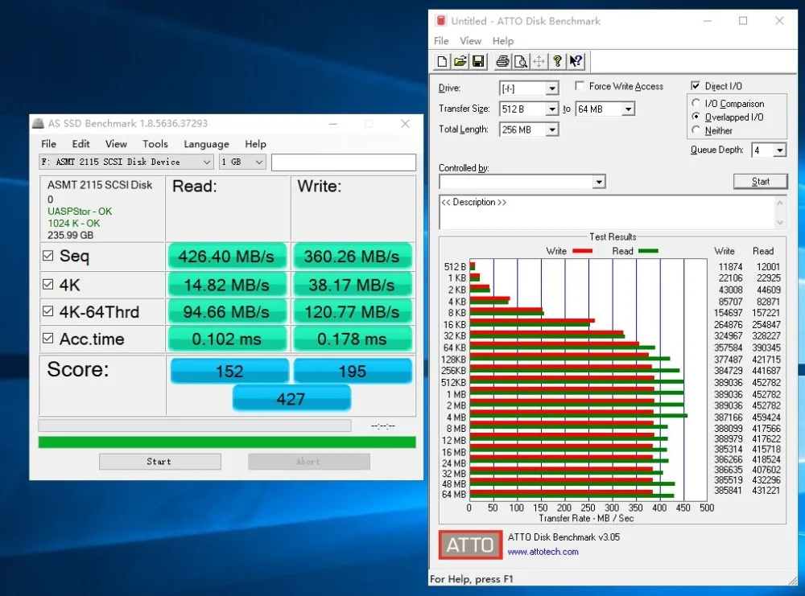The width and height of the screenshot is (805, 596).
Task: Open the ASMT 2115 SCSI Disk Device dropdown
Action: (x=126, y=162)
